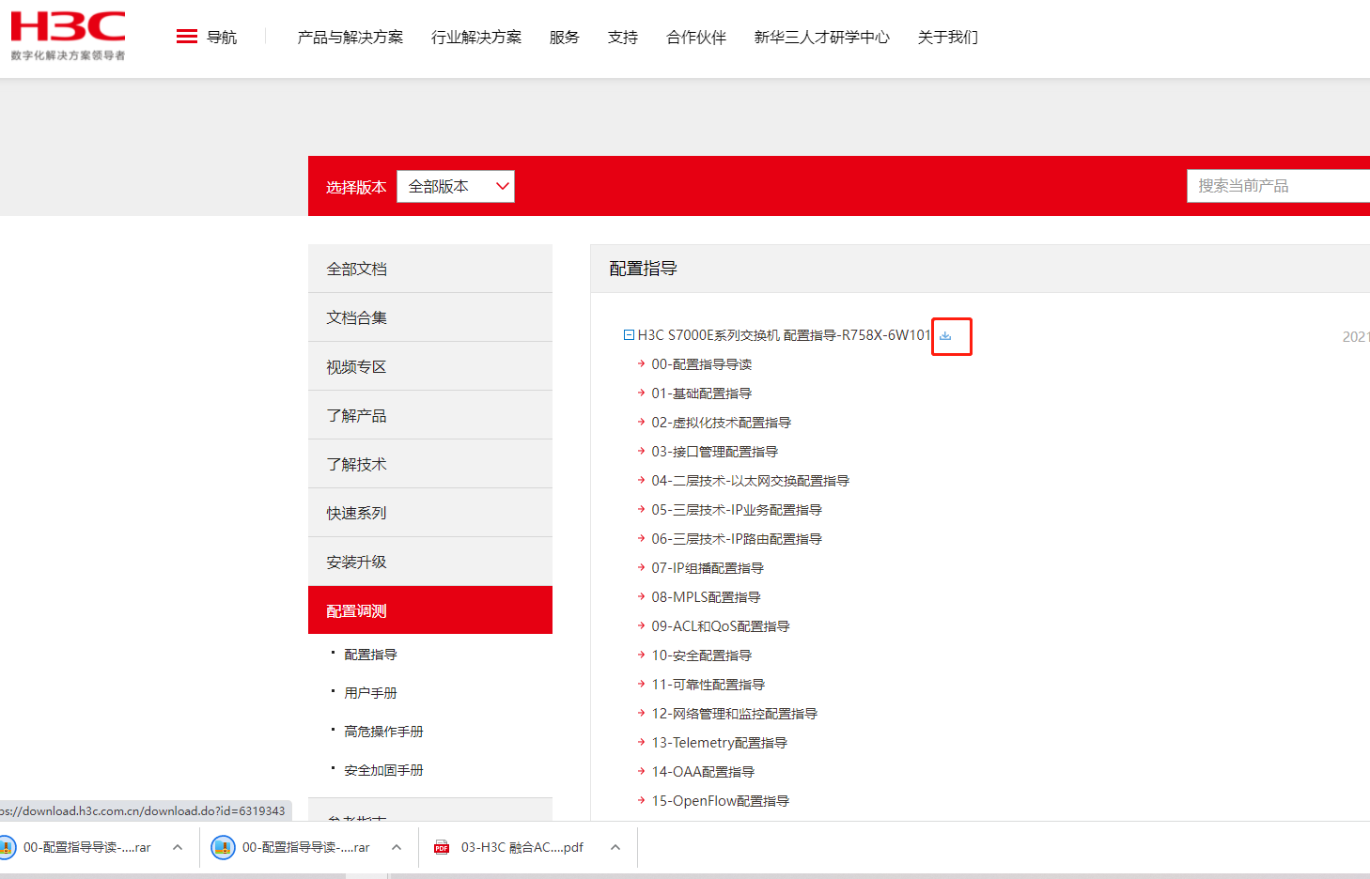Viewport: 1370px width, 879px height.
Task: Open the 合作伙伴 navigation menu
Action: (x=696, y=37)
